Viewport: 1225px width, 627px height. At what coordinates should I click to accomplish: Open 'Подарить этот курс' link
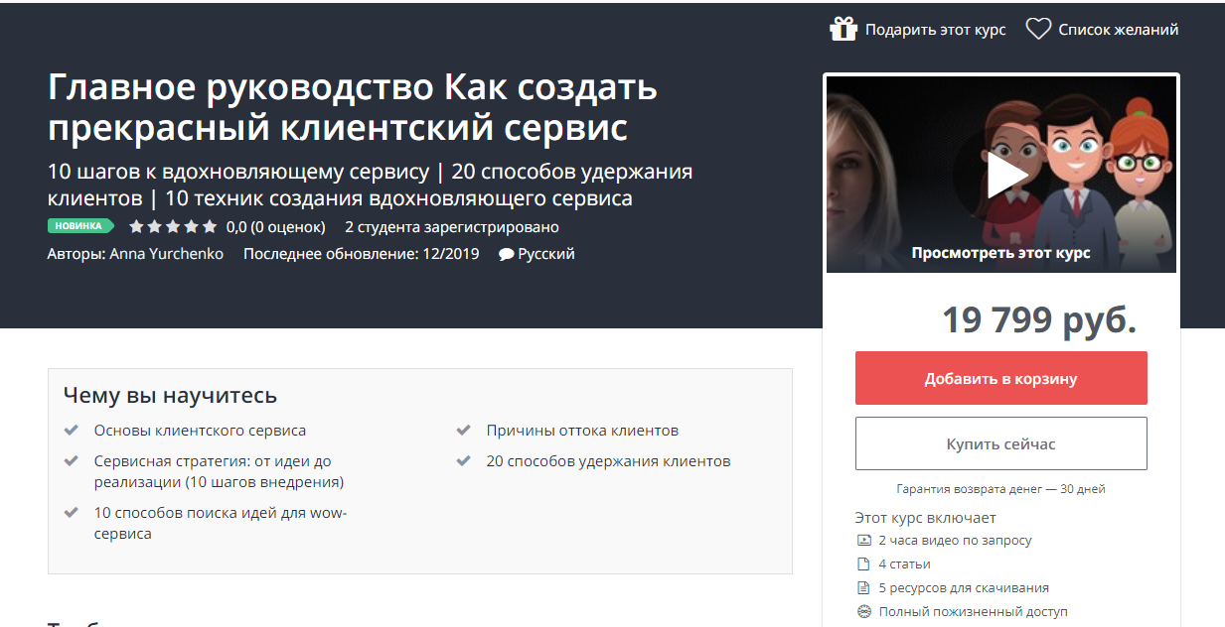935,30
